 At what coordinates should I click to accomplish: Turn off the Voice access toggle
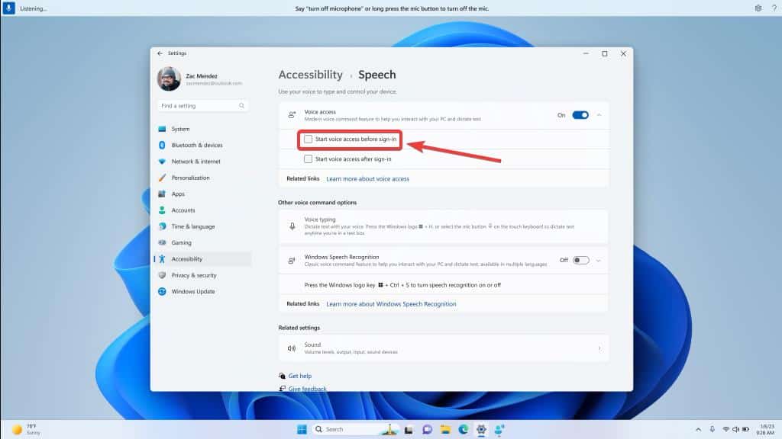(580, 115)
